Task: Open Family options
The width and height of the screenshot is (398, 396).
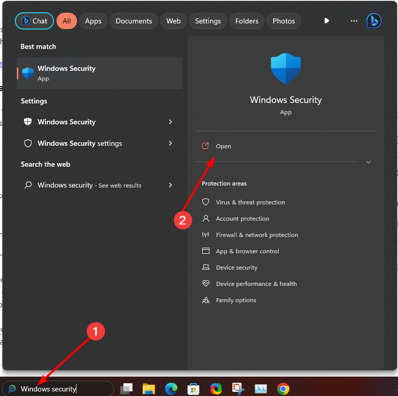Action: coord(236,300)
